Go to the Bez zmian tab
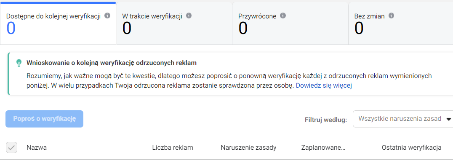 (x=401, y=23)
